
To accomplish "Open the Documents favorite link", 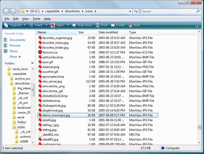I will coord(17,40).
